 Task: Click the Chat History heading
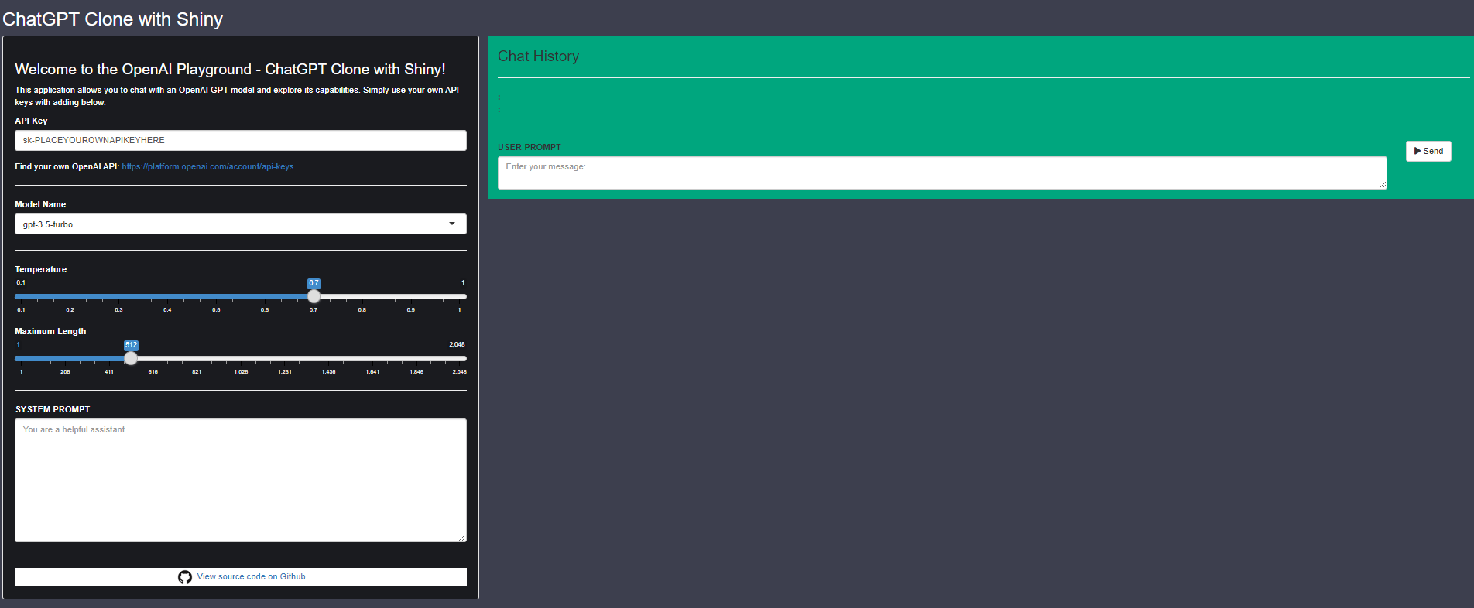tap(538, 56)
